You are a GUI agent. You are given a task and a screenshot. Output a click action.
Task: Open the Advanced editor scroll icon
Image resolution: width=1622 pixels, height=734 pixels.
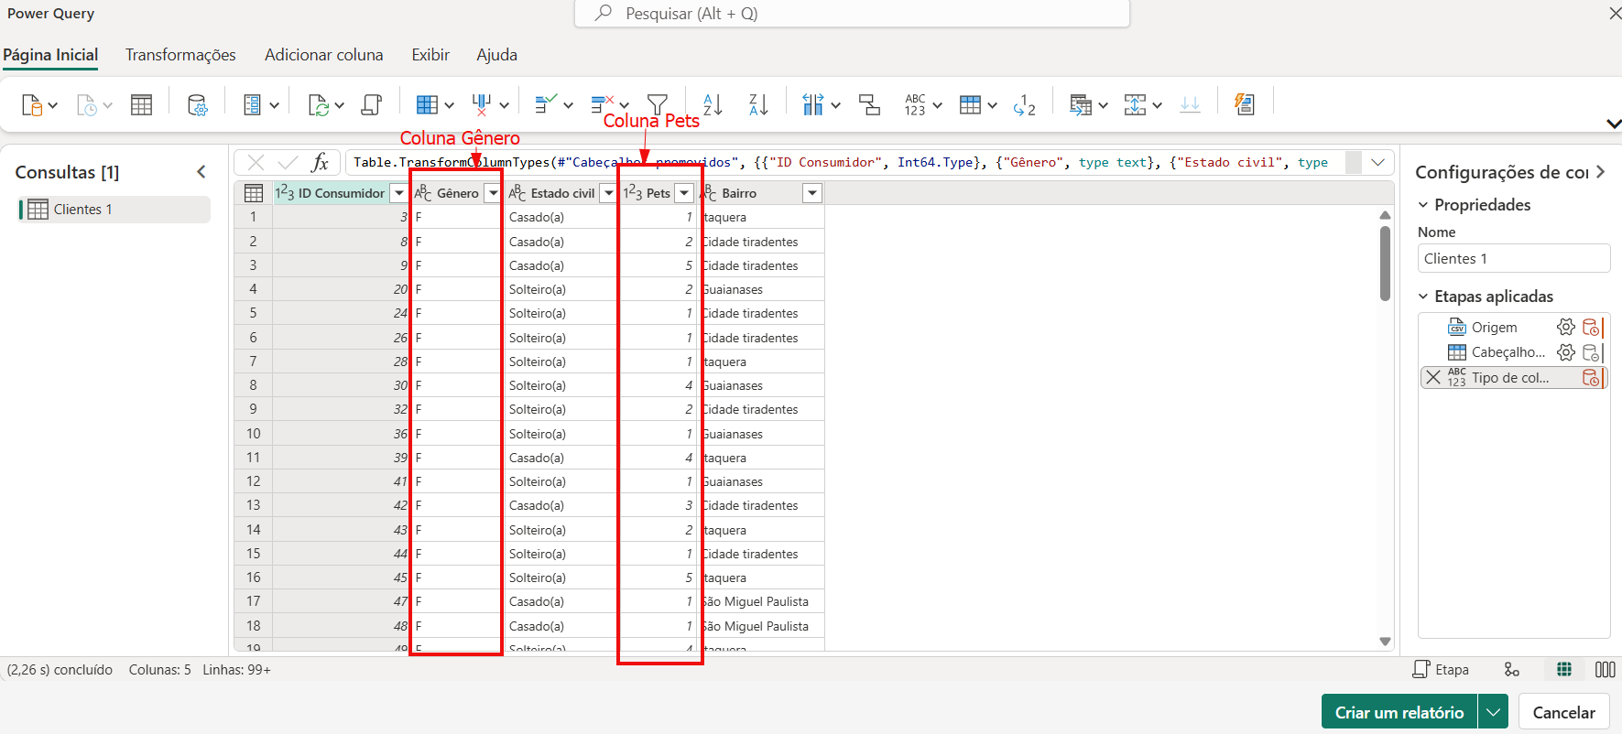click(372, 105)
